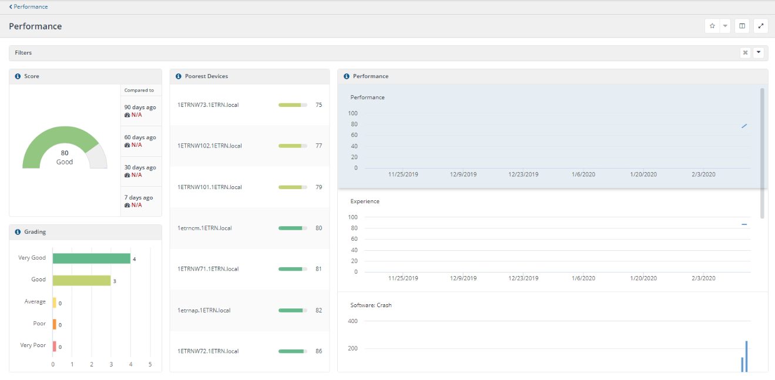Click the score value 75 for 1ETRNW73

(318, 105)
